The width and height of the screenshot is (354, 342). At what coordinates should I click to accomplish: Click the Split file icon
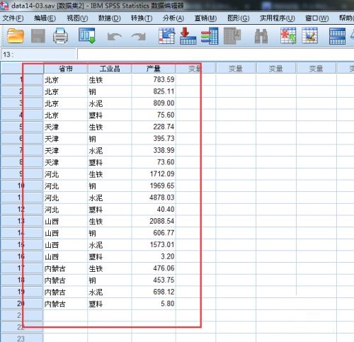(x=337, y=36)
